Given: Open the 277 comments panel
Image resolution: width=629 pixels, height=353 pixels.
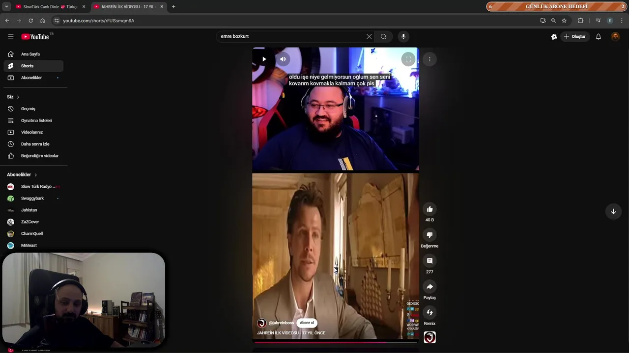Looking at the screenshot, I should tap(429, 261).
